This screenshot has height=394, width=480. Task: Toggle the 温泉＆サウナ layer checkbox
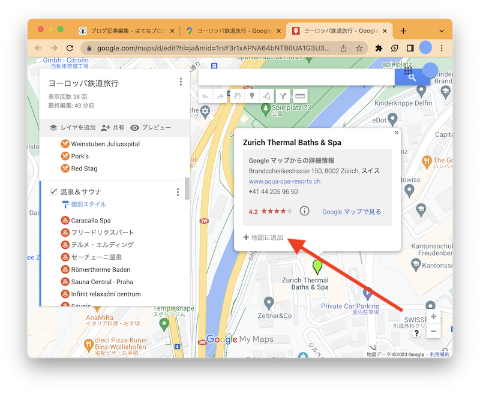(53, 191)
